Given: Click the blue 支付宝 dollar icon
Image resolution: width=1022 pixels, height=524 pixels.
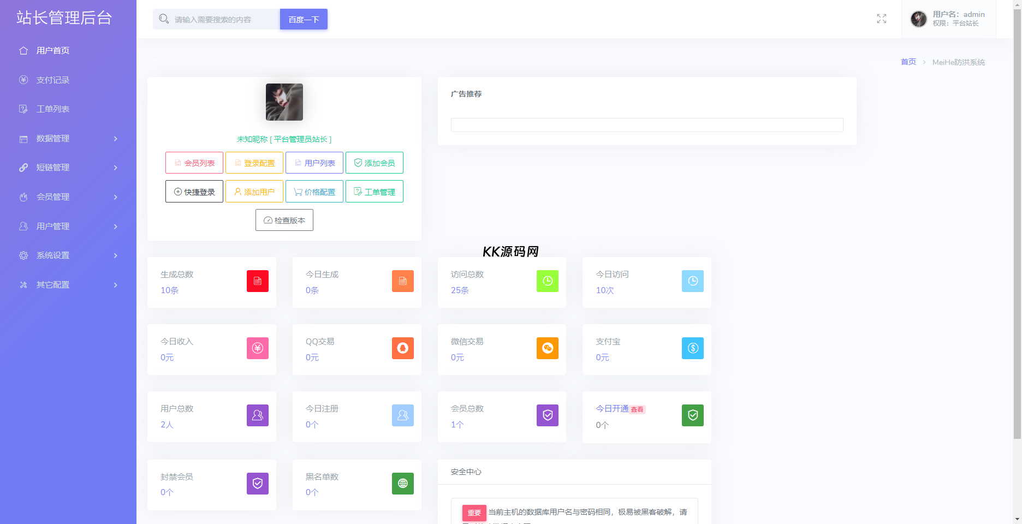Looking at the screenshot, I should [x=693, y=348].
